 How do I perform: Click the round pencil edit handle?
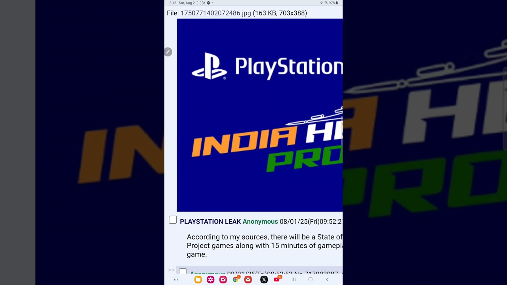[x=168, y=52]
